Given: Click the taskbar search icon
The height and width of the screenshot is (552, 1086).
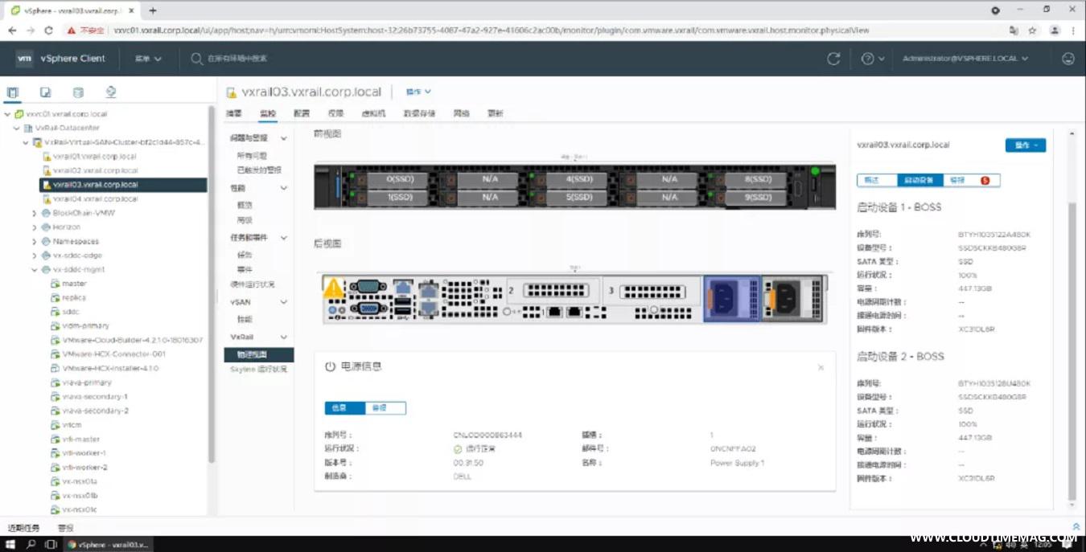Looking at the screenshot, I should 31,544.
